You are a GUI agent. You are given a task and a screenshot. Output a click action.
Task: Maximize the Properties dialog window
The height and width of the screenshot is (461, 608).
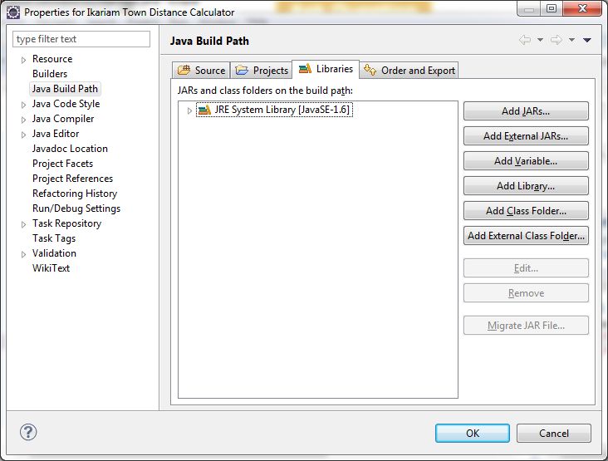[x=552, y=8]
